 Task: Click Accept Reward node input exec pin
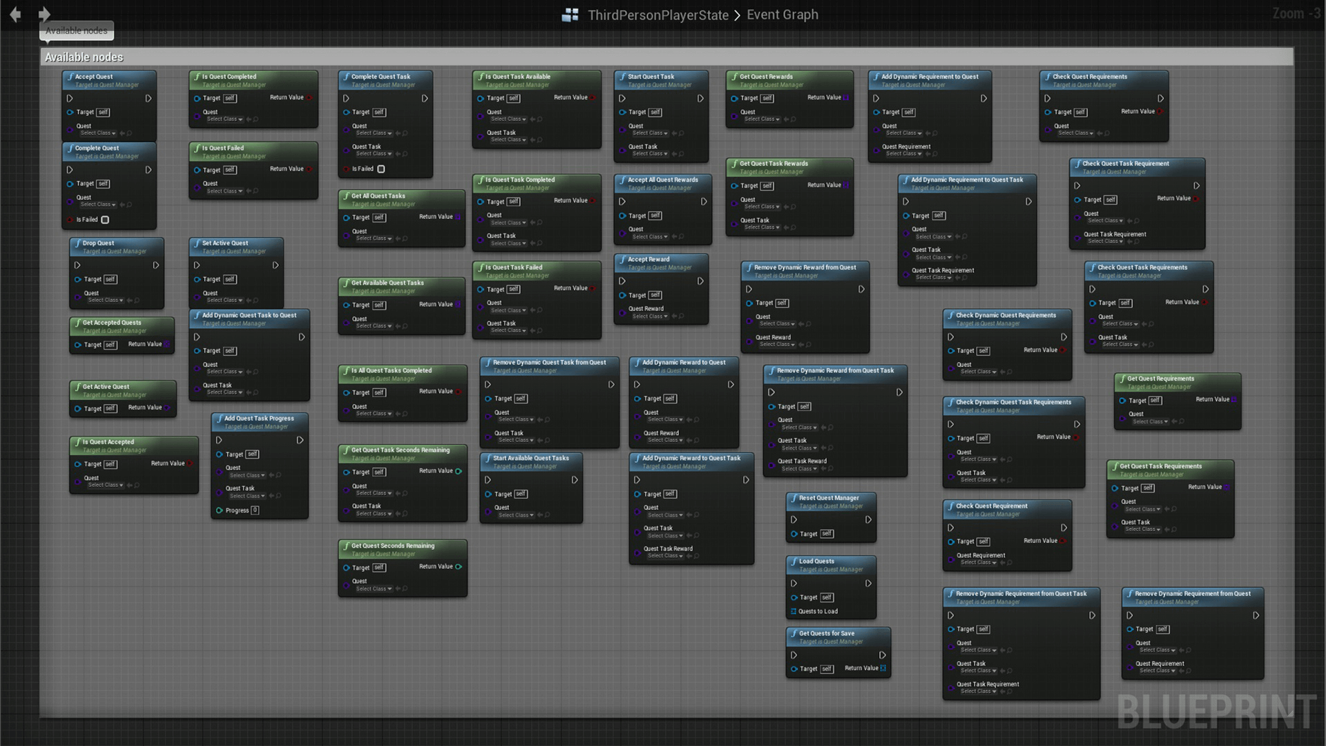point(622,281)
